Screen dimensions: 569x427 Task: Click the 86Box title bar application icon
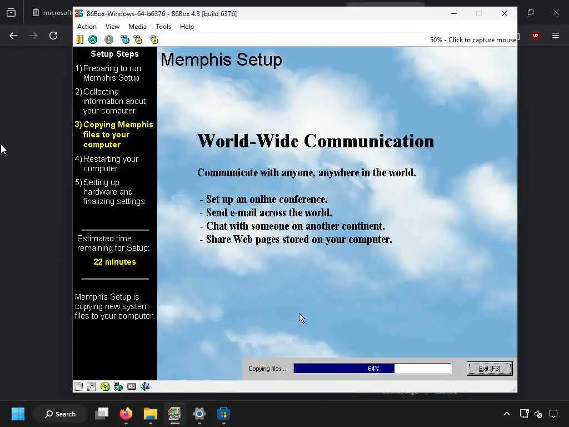(x=79, y=13)
